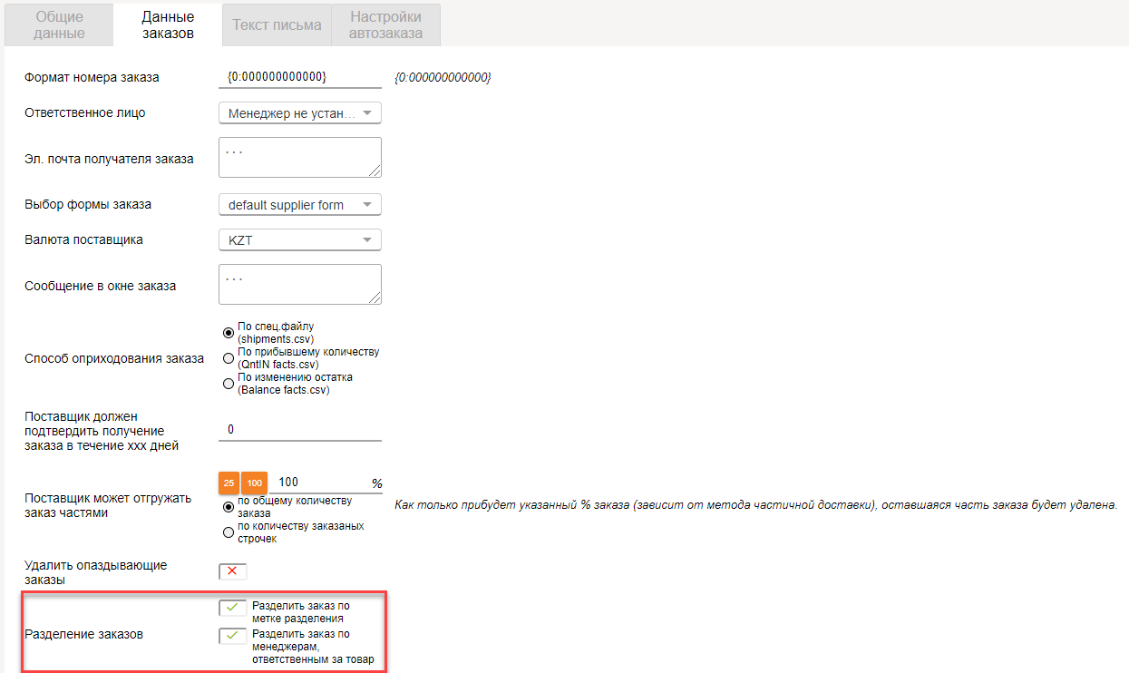Screen dimensions: 1129x673
Task: Select по общему количеству заказа radio
Action: [x=229, y=507]
